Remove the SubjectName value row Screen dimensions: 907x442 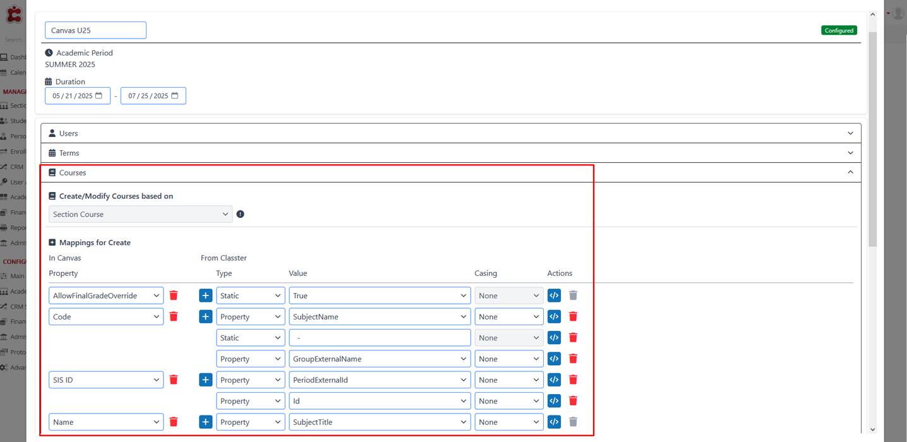pyautogui.click(x=574, y=316)
